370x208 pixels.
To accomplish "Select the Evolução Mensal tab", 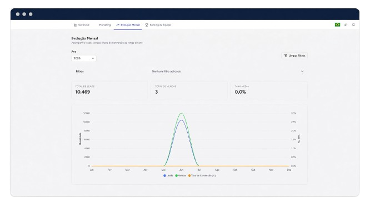I will point(128,25).
